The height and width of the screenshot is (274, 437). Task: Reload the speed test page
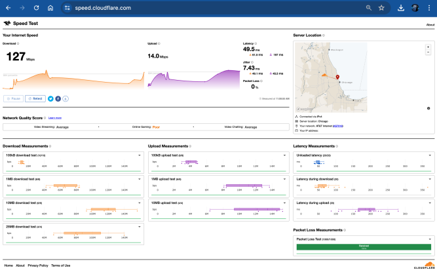(x=36, y=8)
